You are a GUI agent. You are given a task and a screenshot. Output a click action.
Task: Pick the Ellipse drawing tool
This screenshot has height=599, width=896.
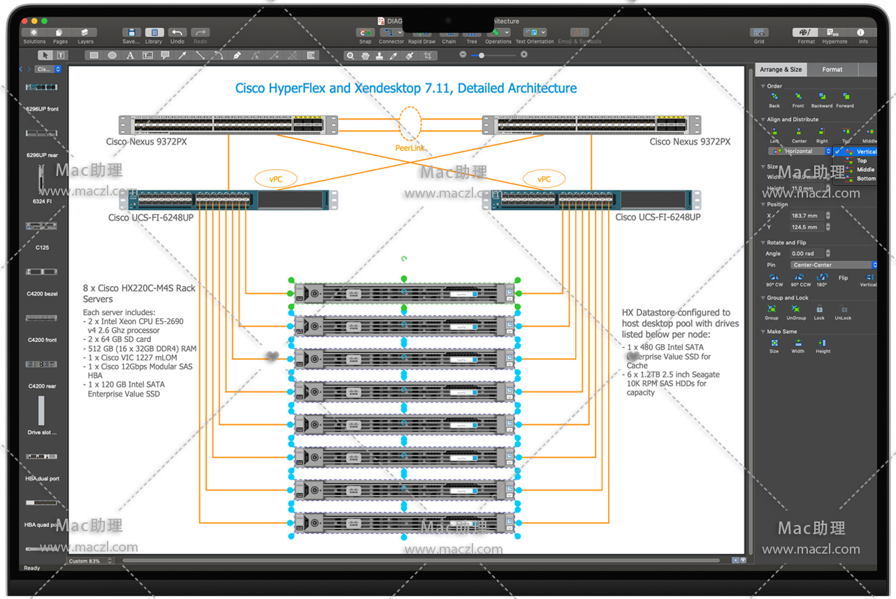(x=112, y=55)
